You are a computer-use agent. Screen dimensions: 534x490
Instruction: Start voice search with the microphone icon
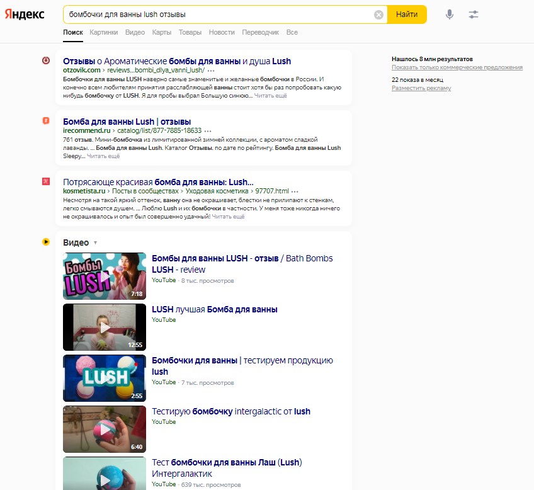point(450,14)
